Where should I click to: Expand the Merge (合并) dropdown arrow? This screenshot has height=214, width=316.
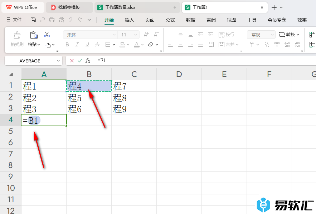tap(237, 45)
